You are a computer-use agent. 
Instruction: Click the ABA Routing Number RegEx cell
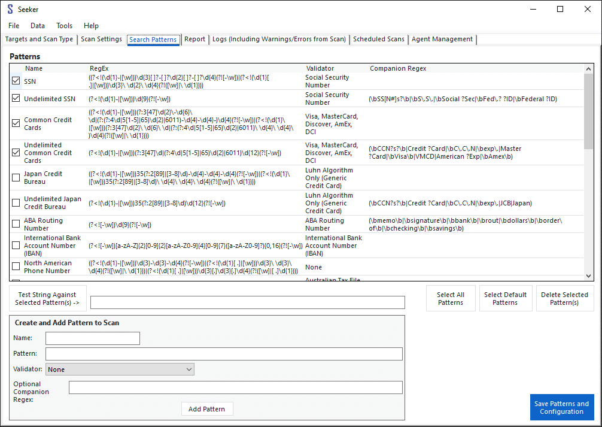point(120,225)
